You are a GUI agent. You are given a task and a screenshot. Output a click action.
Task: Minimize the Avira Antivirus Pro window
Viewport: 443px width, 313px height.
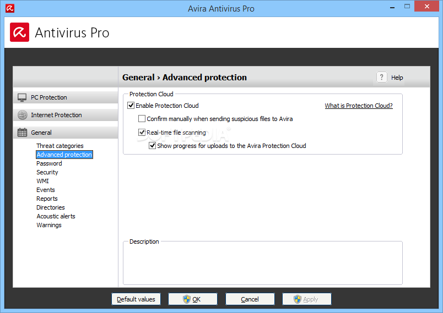[392, 7]
